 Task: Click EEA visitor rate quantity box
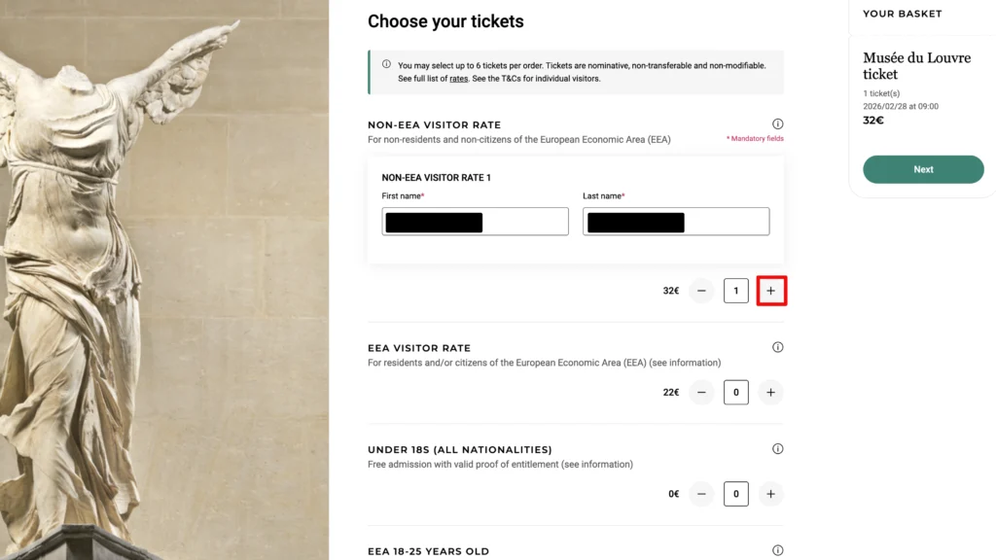(735, 393)
